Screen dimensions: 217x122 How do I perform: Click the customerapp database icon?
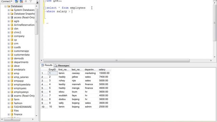pos(12,51)
